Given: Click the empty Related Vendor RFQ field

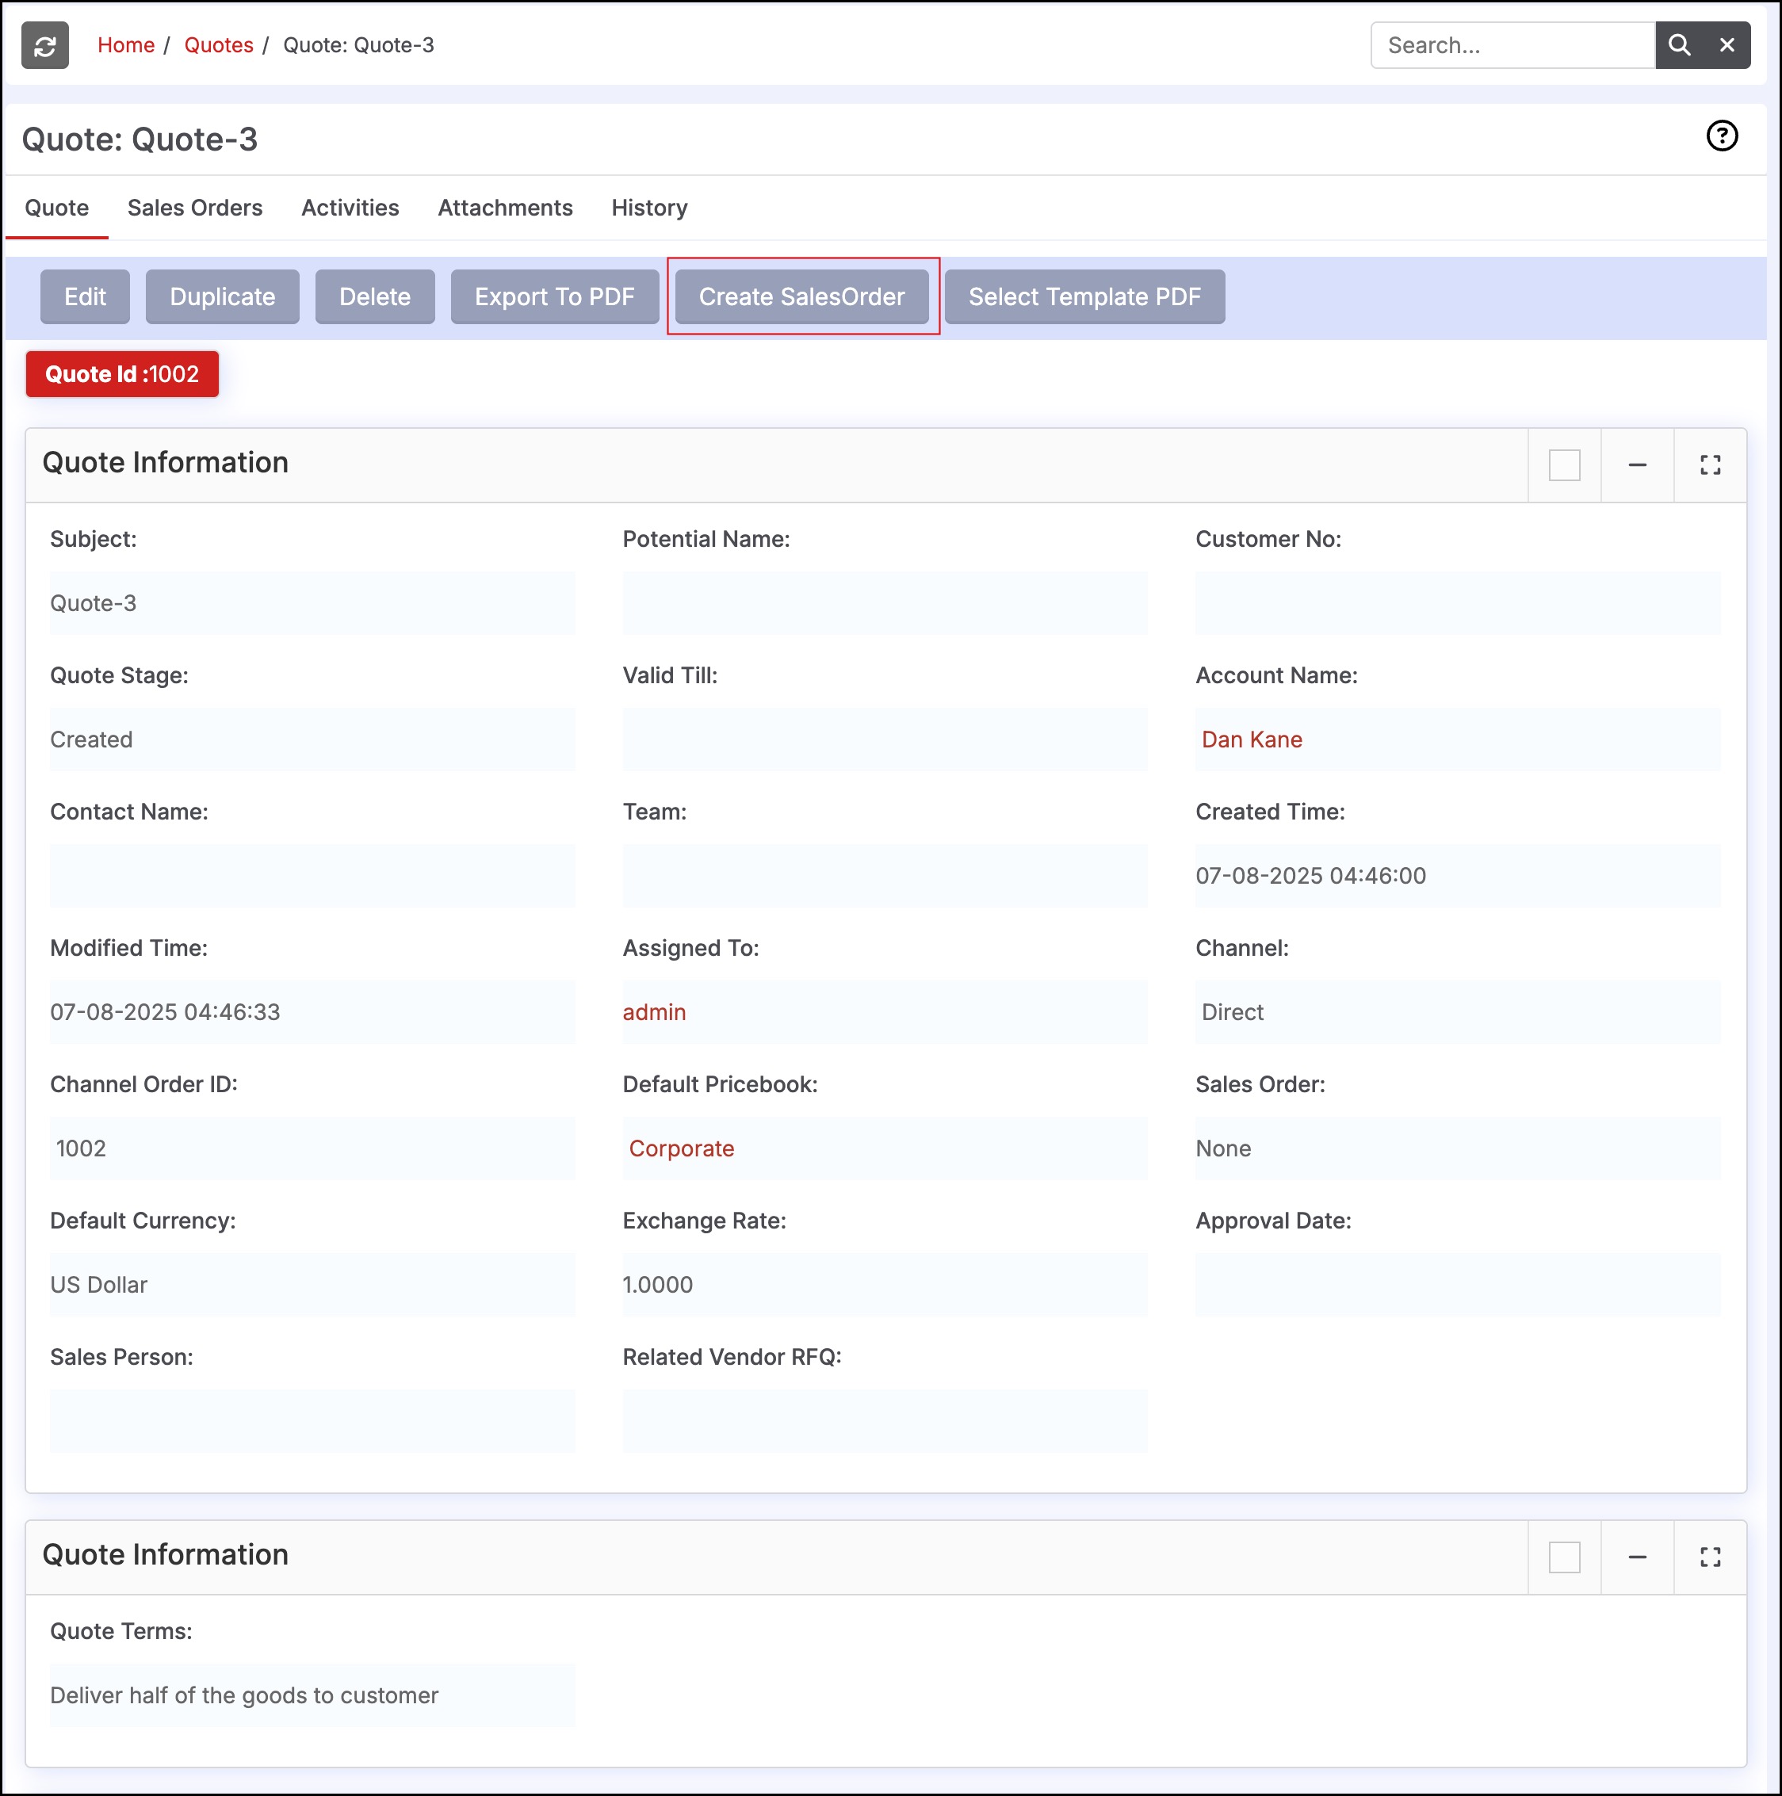Looking at the screenshot, I should pos(884,1421).
